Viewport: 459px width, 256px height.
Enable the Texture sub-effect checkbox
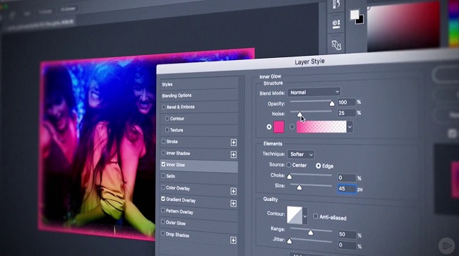[167, 129]
